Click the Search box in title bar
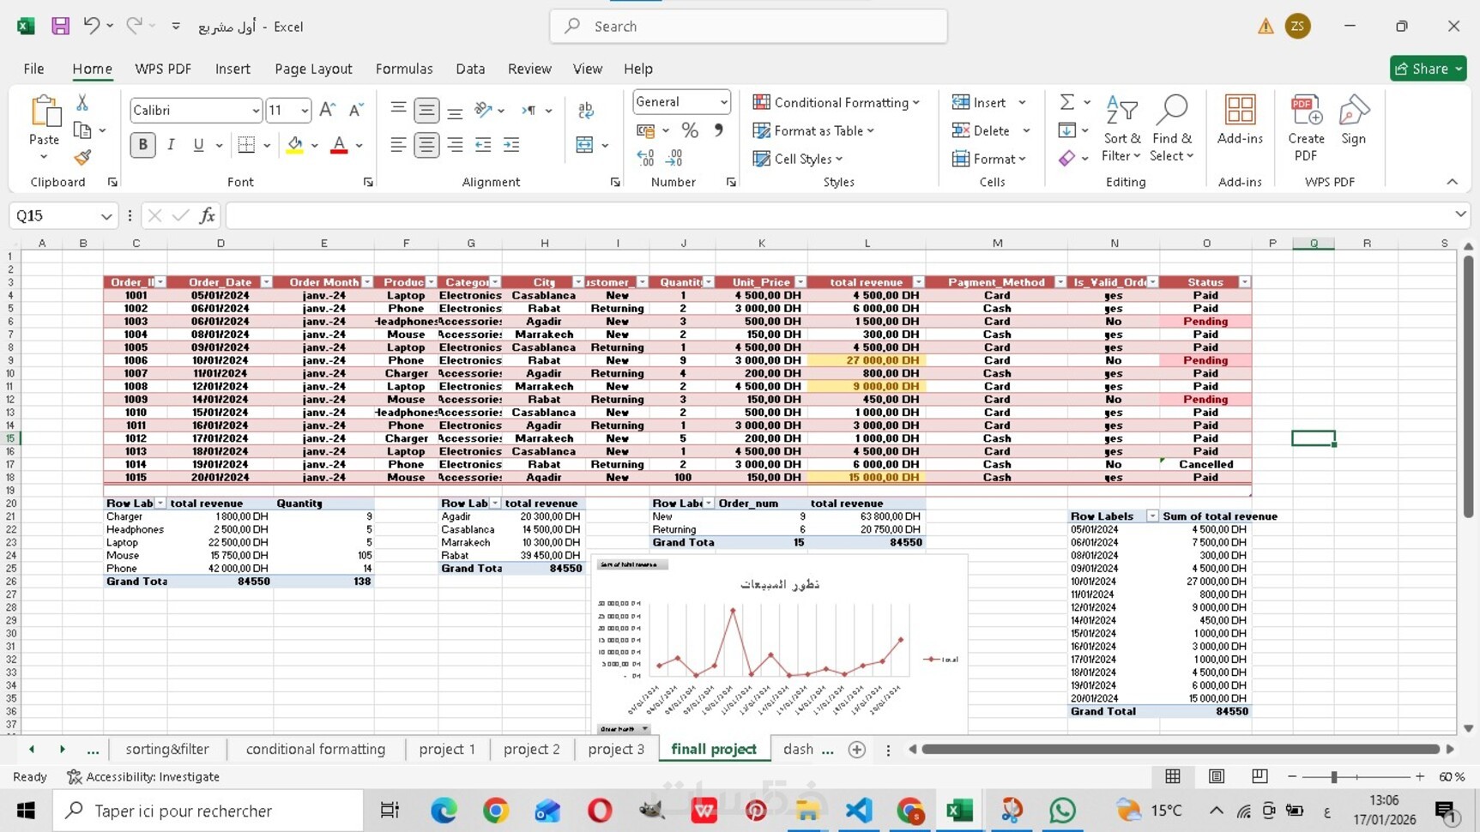 click(x=748, y=26)
